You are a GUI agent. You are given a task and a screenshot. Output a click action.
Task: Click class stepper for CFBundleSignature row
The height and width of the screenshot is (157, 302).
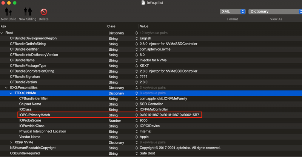(137, 77)
